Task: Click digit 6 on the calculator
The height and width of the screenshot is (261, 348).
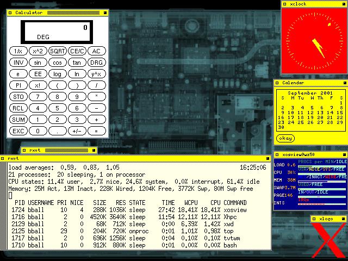Action: [77, 108]
